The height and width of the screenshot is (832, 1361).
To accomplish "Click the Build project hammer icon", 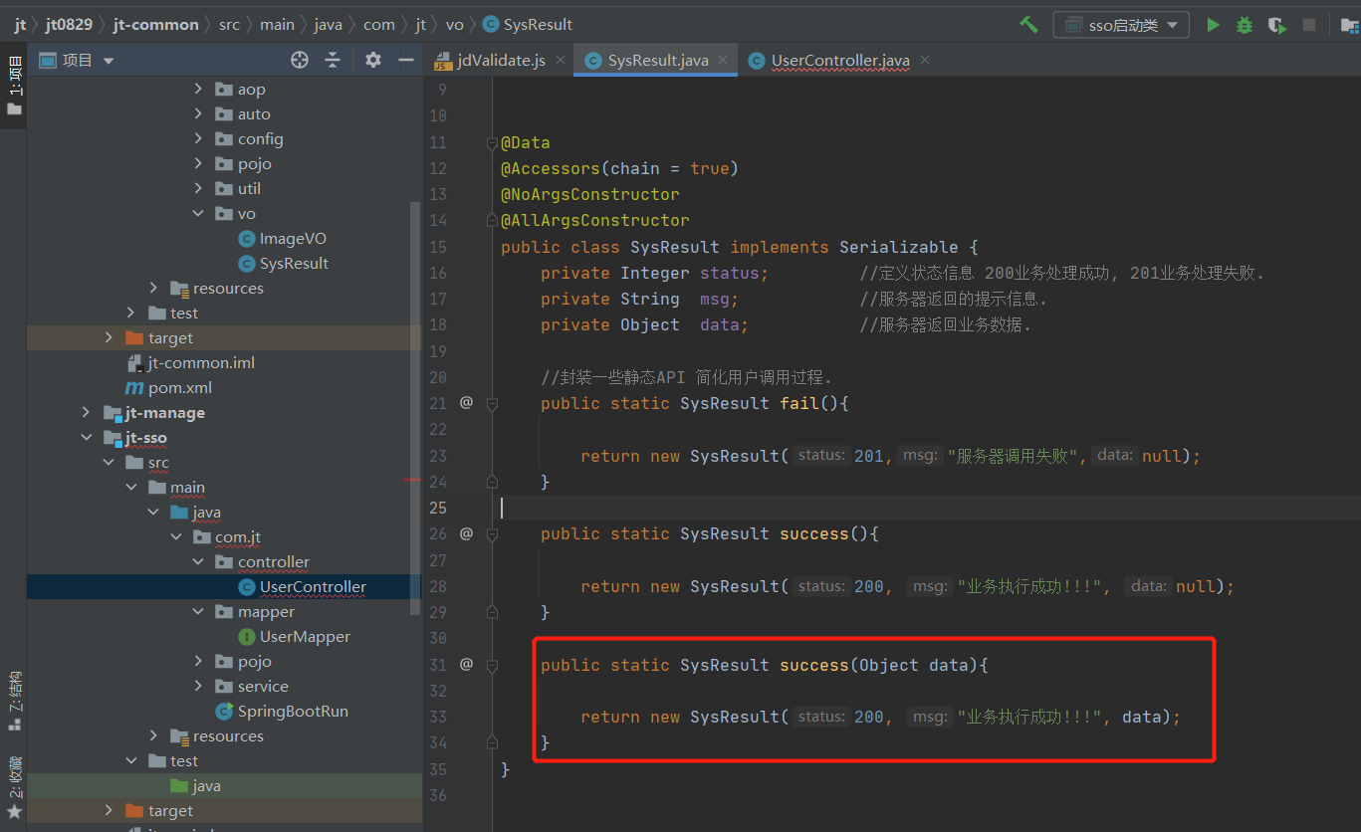I will click(1029, 25).
